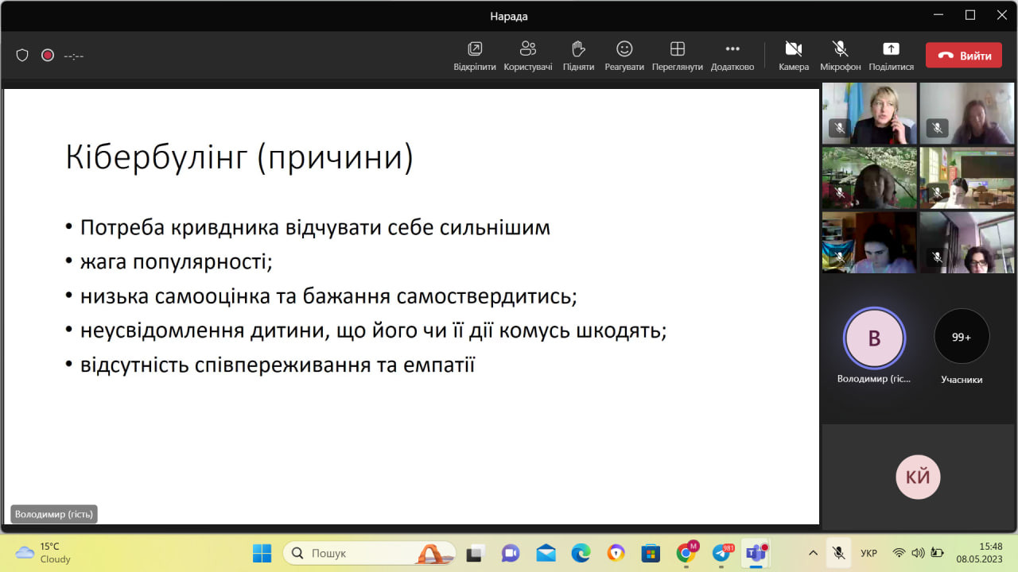The image size is (1018, 572).
Task: Click the КЙ self avatar tile
Action: [918, 477]
